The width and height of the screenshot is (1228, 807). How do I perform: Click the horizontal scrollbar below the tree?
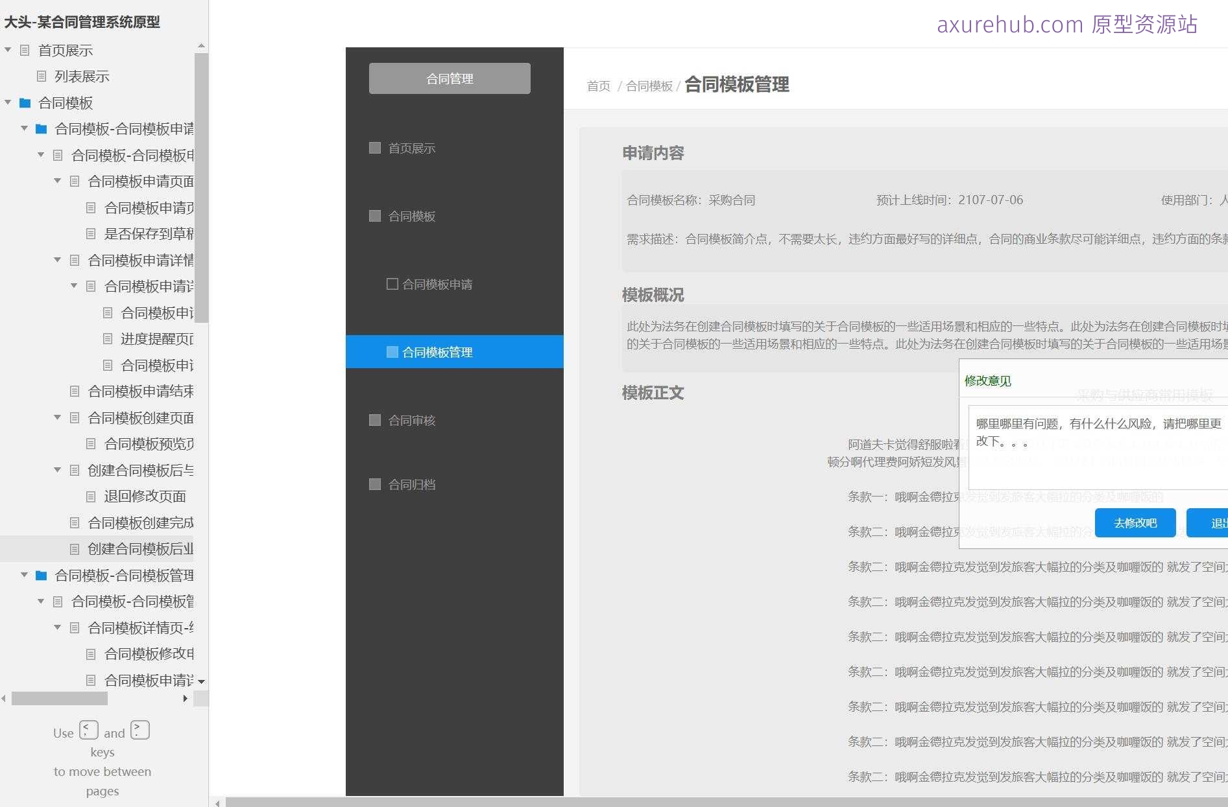[58, 699]
